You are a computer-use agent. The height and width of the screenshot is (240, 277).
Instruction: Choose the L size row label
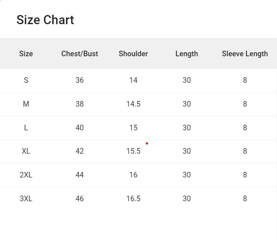point(26,128)
